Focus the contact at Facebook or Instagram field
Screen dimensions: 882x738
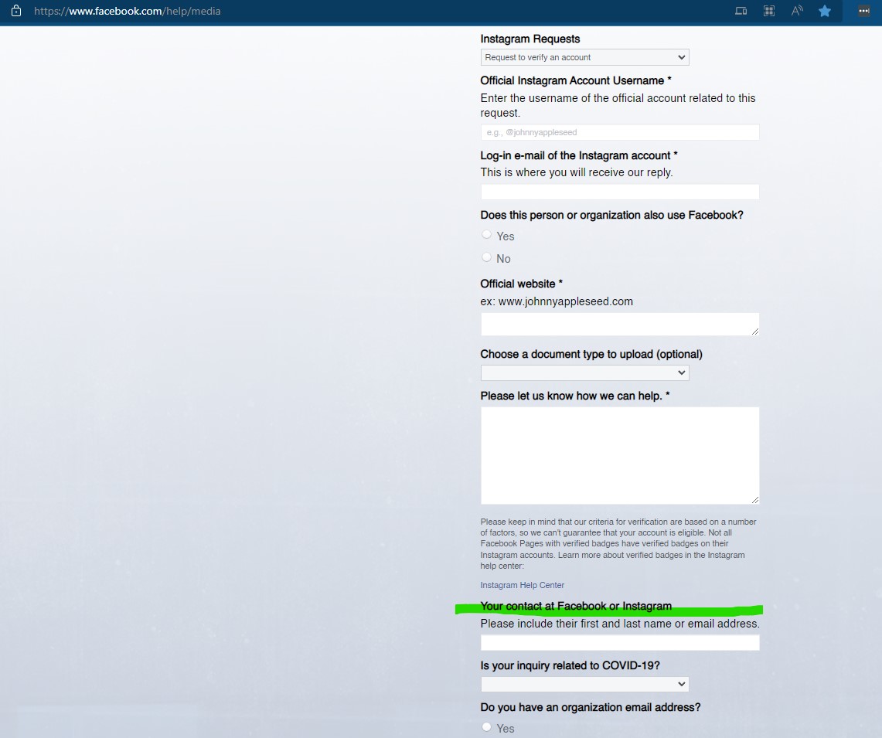pos(620,643)
